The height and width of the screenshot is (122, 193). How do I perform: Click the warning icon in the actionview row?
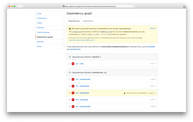125,93
